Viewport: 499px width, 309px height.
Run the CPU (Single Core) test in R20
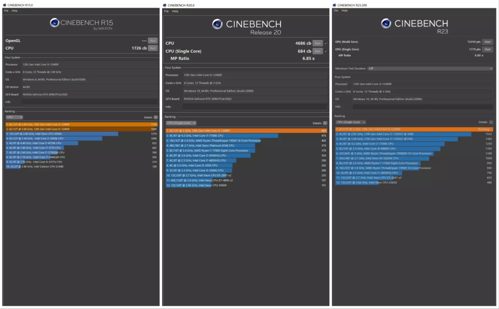click(x=317, y=51)
